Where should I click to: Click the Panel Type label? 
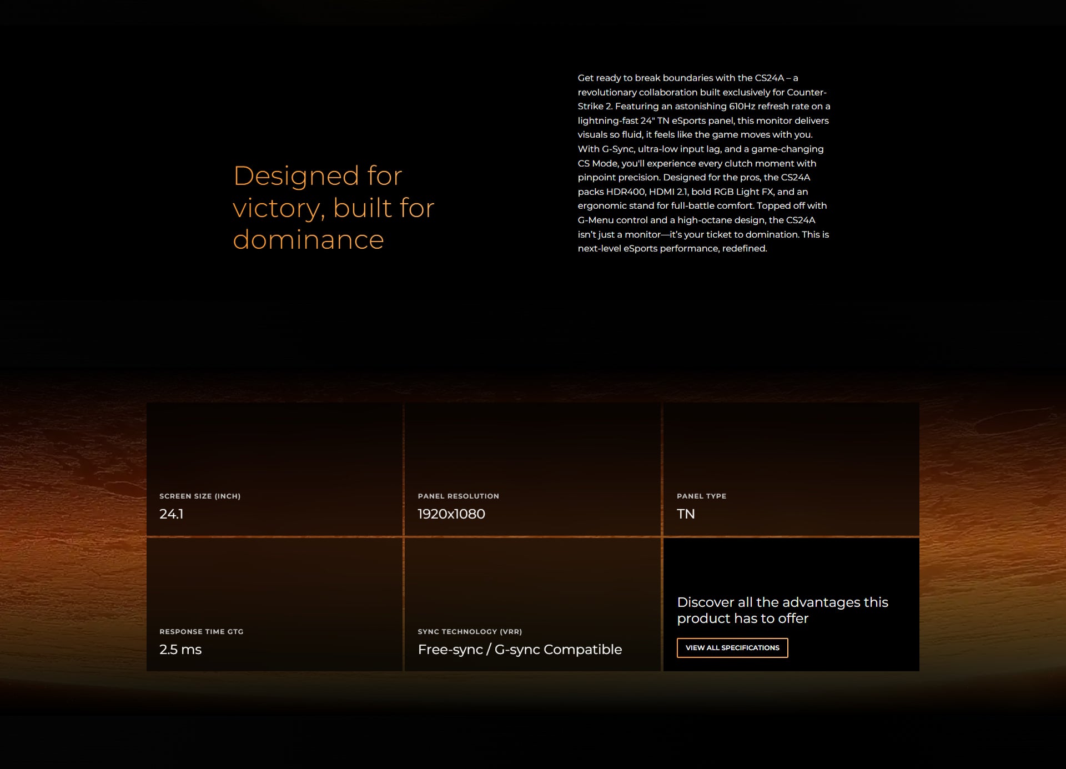point(702,496)
